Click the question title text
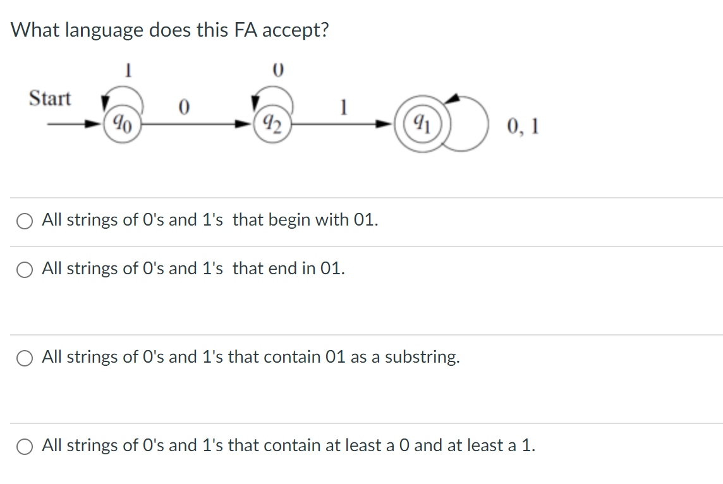The height and width of the screenshot is (484, 723). (x=171, y=30)
